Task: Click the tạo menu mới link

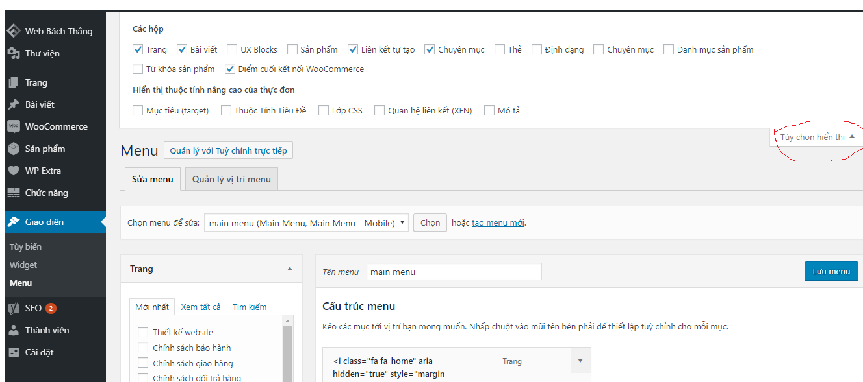Action: [498, 222]
